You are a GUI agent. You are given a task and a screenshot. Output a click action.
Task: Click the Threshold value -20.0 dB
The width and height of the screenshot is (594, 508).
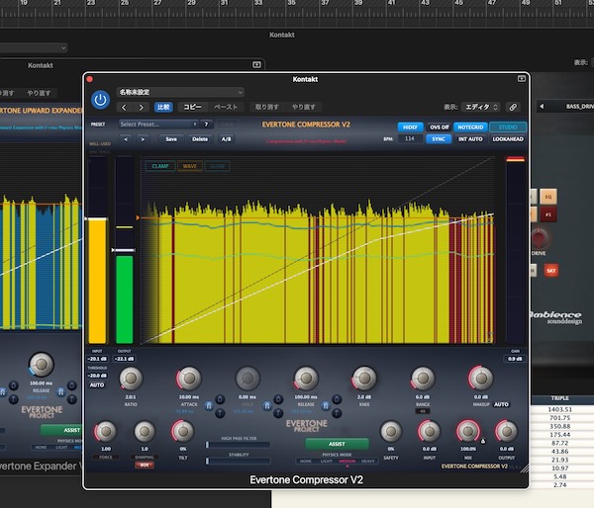pos(97,376)
